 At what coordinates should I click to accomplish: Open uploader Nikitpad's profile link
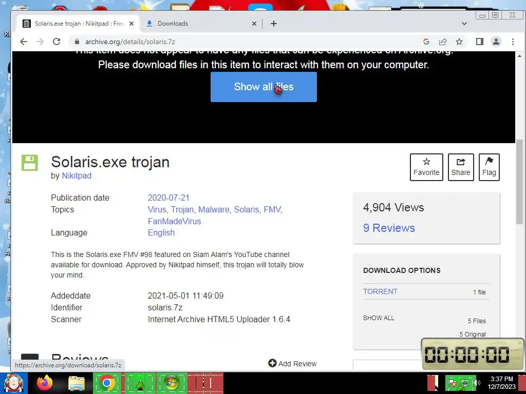[x=77, y=175]
